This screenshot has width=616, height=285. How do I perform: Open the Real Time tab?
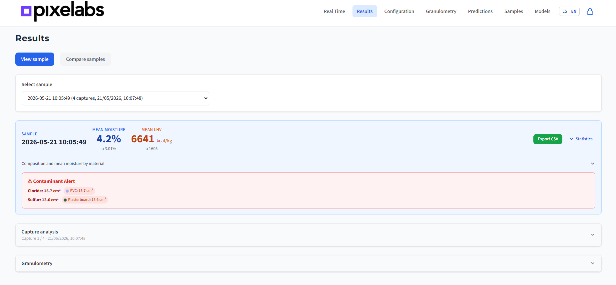[x=334, y=11]
